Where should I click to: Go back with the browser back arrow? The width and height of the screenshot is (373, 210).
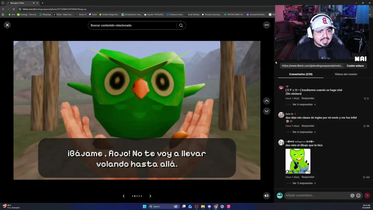click(3, 9)
